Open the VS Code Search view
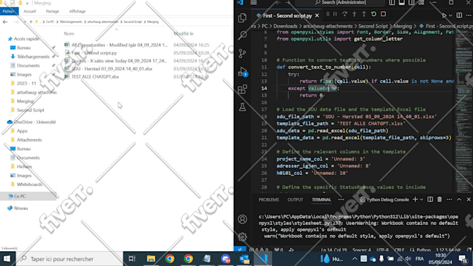473x266 pixels. 242,35
